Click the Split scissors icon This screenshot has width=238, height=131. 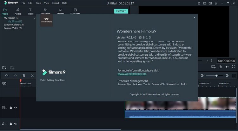point(32,76)
